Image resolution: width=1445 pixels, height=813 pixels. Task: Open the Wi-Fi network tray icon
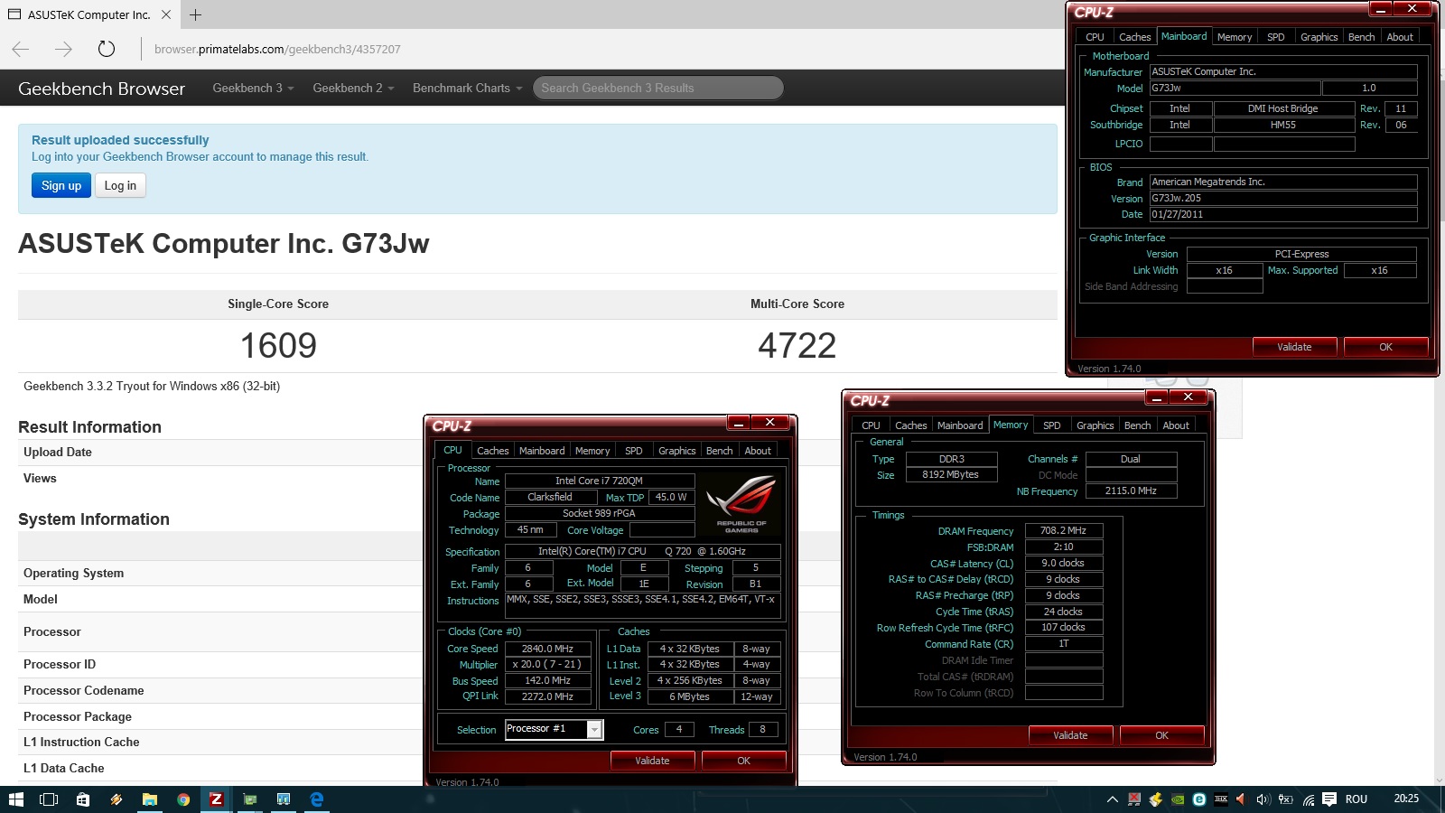(1308, 799)
